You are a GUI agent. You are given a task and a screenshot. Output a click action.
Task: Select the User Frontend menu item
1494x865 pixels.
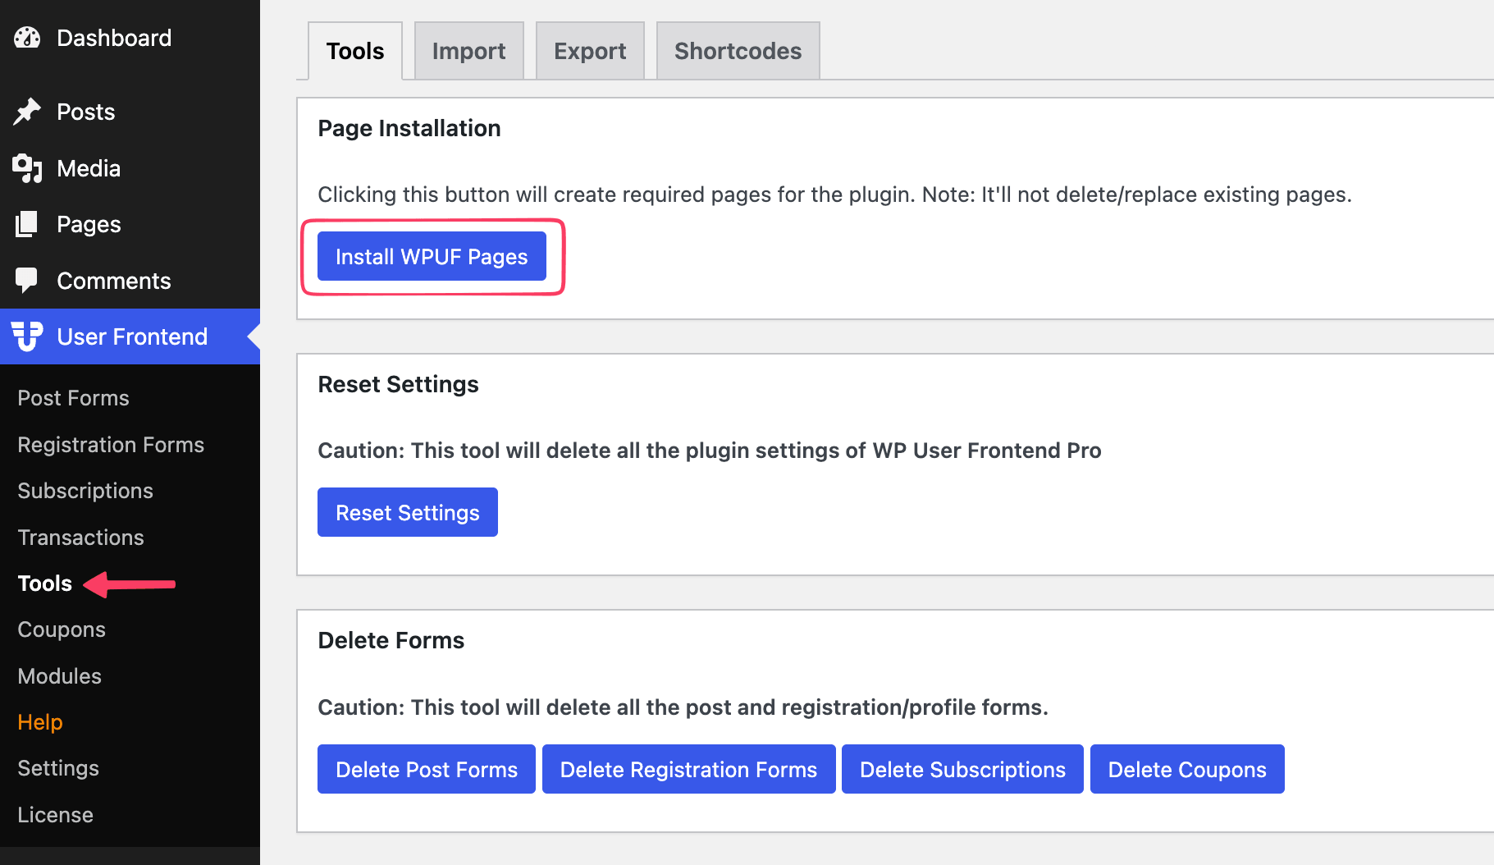pyautogui.click(x=130, y=336)
